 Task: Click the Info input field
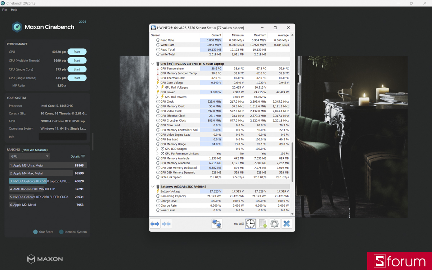63,137
